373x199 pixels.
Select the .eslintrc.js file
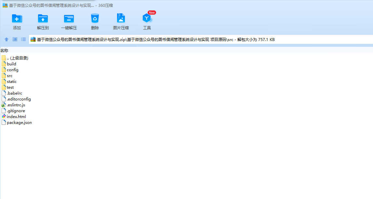click(x=13, y=105)
